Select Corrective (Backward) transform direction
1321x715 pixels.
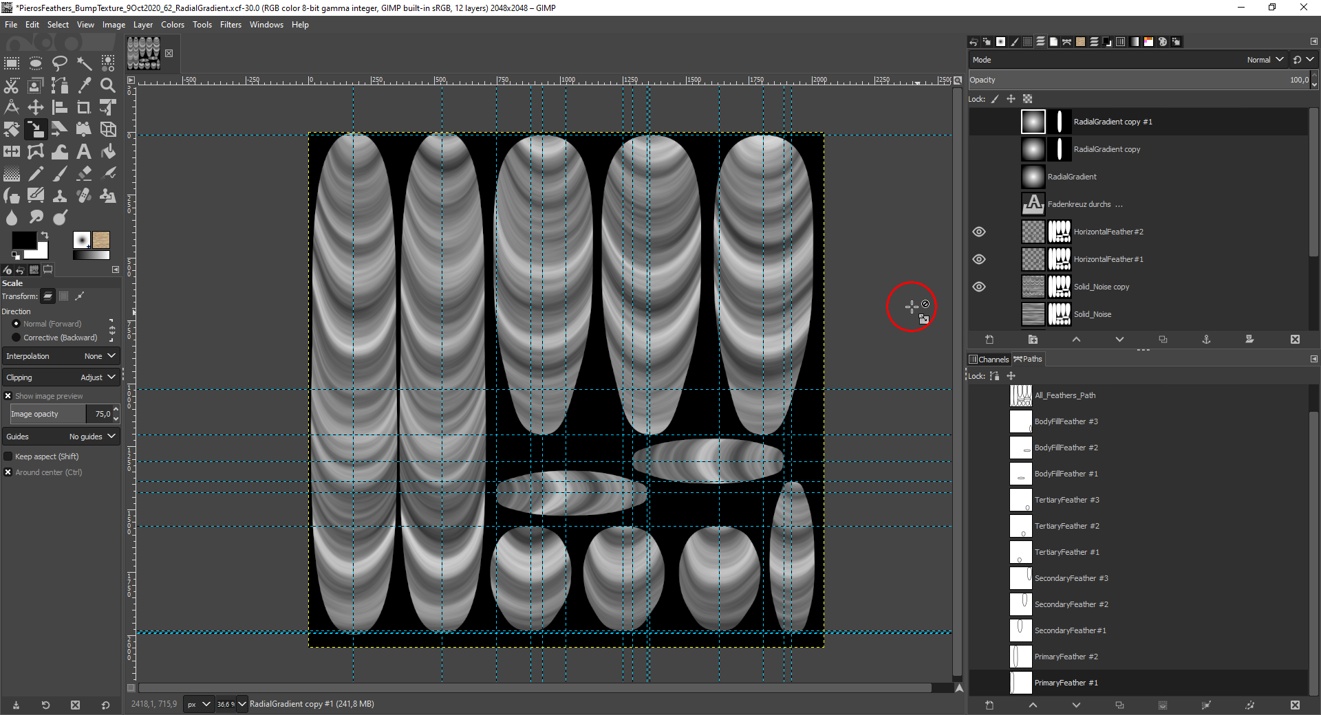tap(17, 338)
